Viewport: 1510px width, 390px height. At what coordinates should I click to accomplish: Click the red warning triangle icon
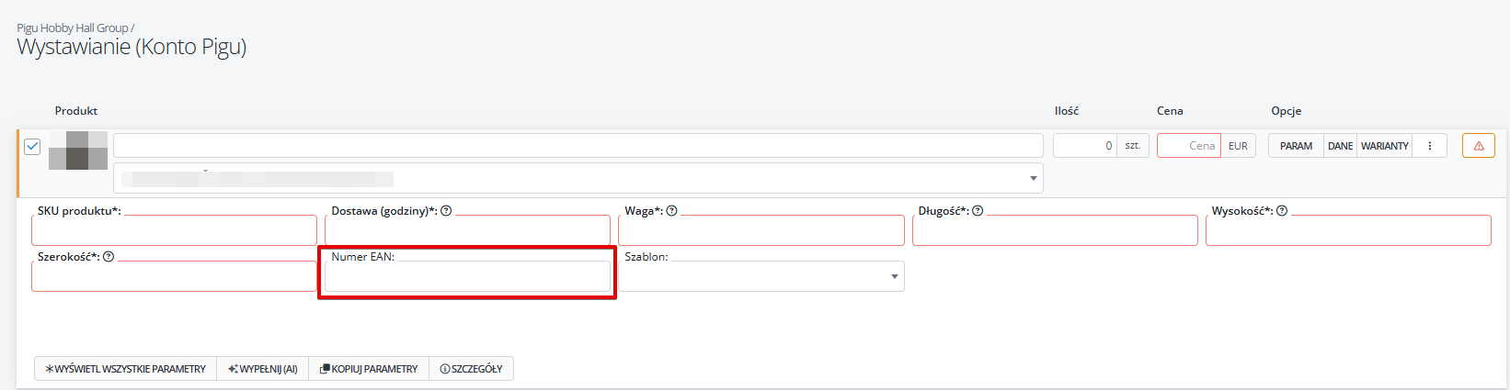tap(1479, 146)
